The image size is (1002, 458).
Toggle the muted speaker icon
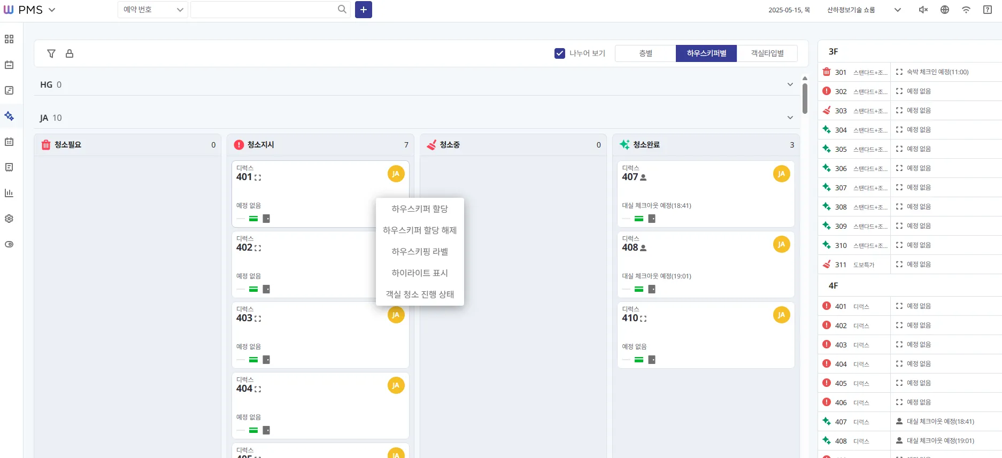[923, 10]
